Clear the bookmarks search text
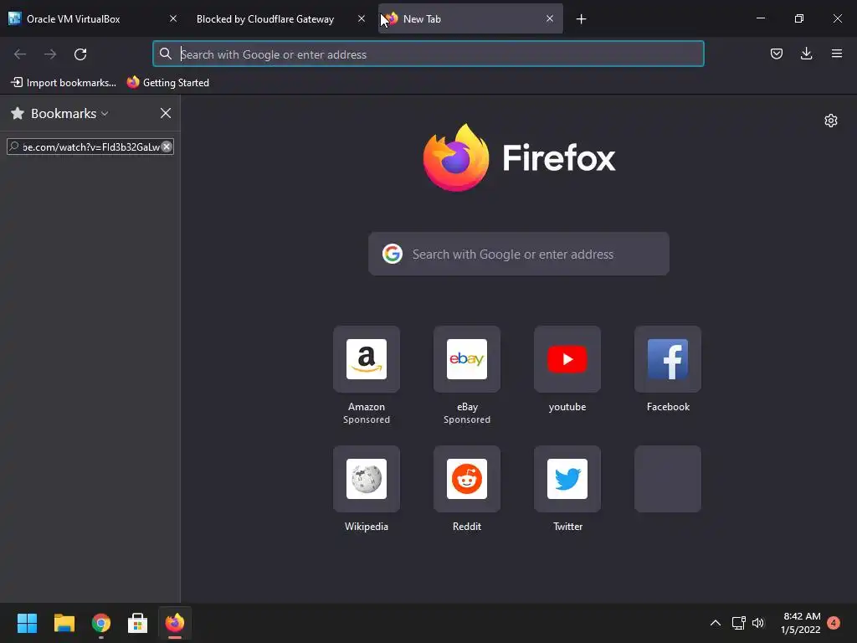The height and width of the screenshot is (643, 857). (x=167, y=147)
